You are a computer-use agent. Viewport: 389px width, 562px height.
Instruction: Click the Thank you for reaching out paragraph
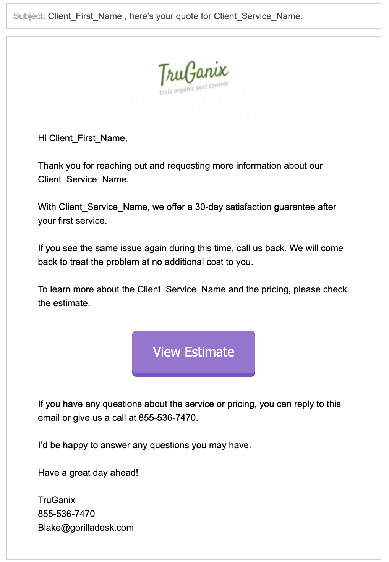pyautogui.click(x=180, y=173)
